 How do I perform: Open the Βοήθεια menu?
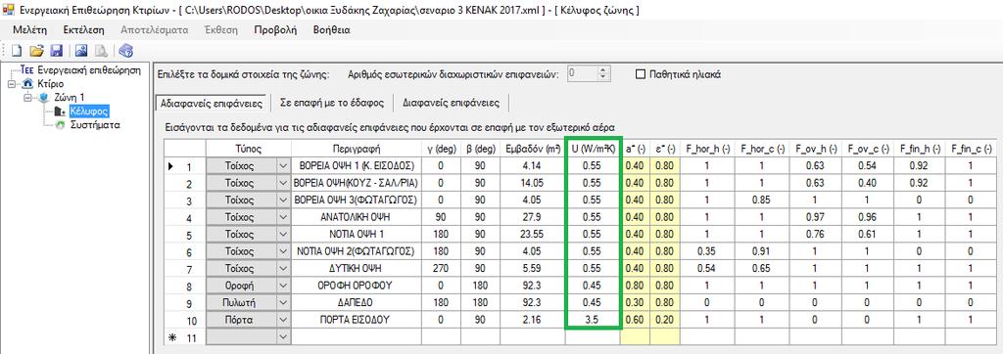pos(331,30)
